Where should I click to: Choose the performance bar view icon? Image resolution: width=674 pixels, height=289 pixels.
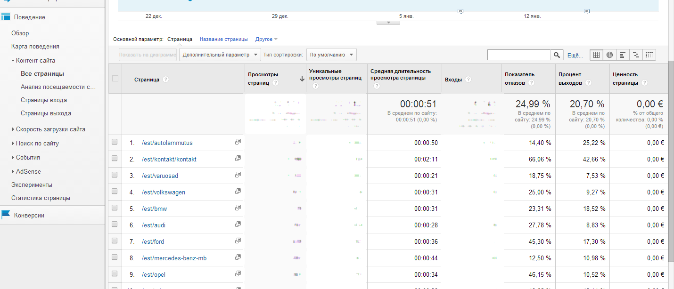(623, 55)
